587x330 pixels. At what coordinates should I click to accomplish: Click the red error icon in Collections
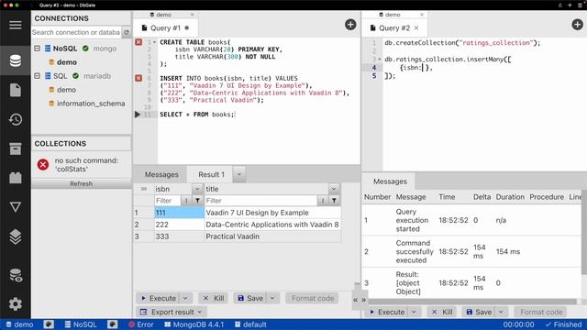tap(43, 164)
